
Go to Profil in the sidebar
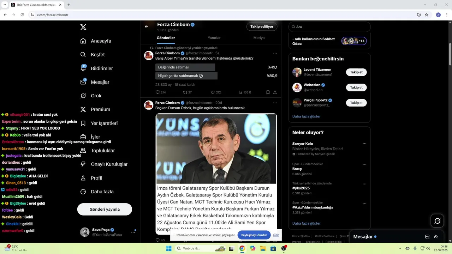pyautogui.click(x=91, y=178)
